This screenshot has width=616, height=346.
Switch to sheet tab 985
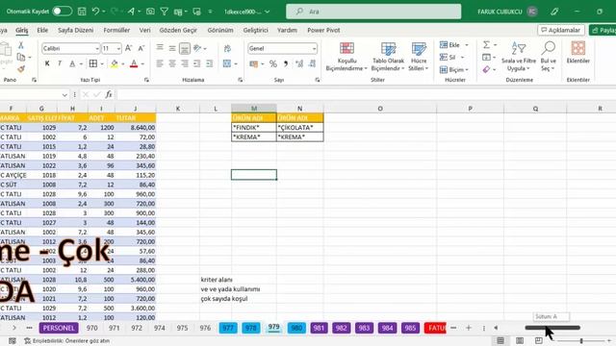point(410,328)
